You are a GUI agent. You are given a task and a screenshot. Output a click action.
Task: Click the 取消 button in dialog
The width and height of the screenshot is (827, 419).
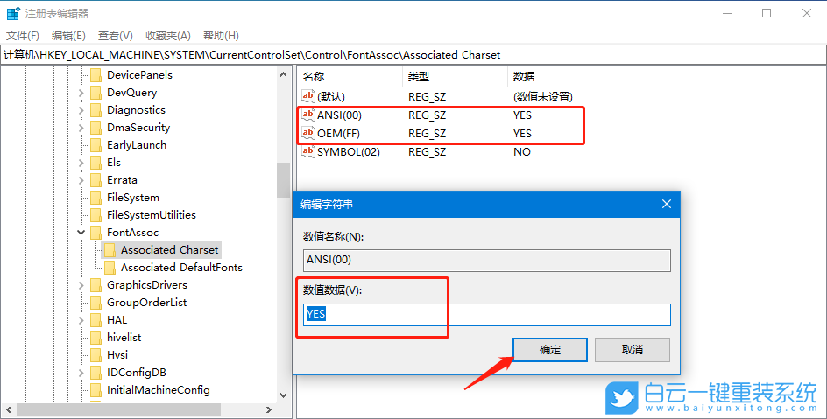click(x=633, y=350)
